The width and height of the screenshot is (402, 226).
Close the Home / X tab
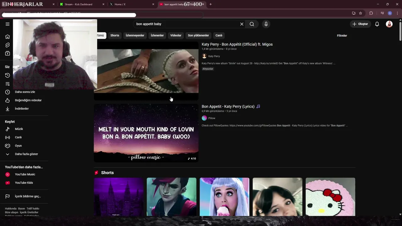tap(153, 4)
